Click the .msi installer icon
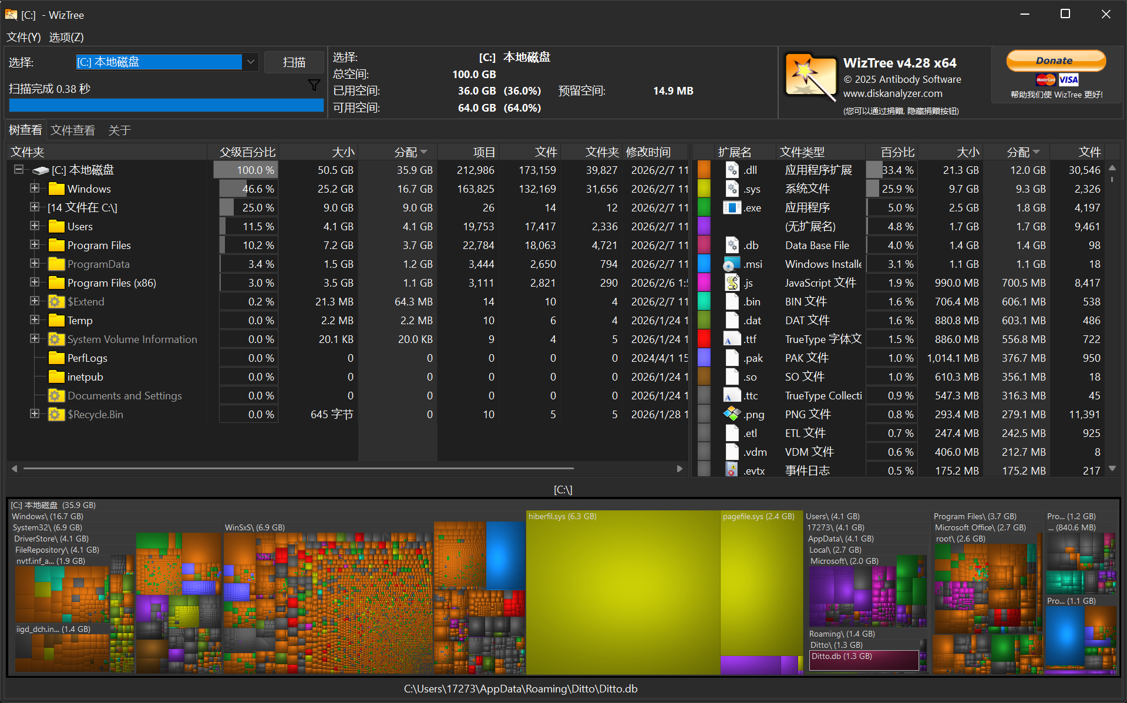The height and width of the screenshot is (703, 1127). pos(732,264)
